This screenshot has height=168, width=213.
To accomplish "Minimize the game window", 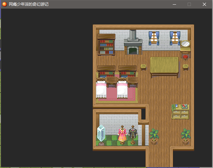I will pyautogui.click(x=174, y=4).
